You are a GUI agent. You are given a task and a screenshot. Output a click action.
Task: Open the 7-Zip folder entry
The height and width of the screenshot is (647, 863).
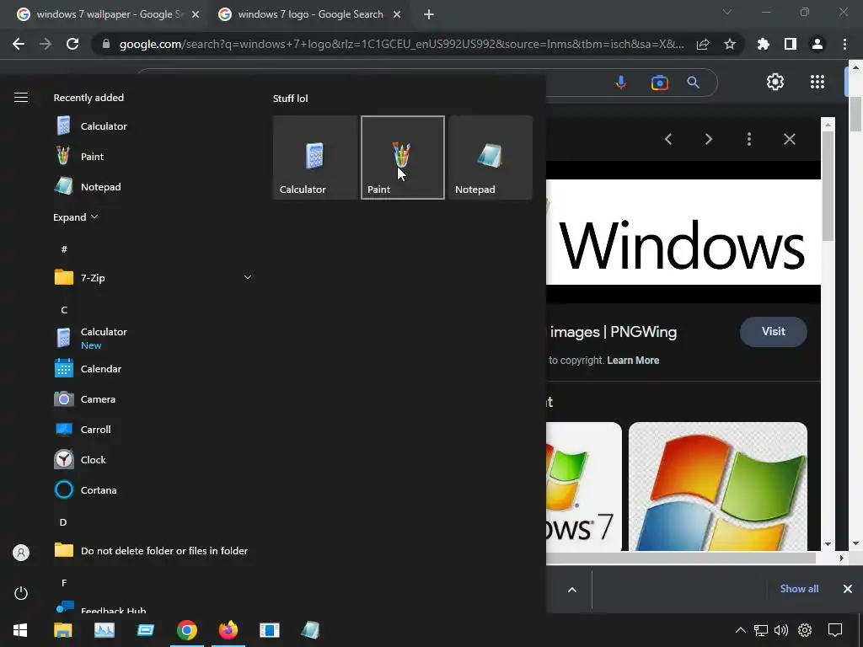coord(153,278)
